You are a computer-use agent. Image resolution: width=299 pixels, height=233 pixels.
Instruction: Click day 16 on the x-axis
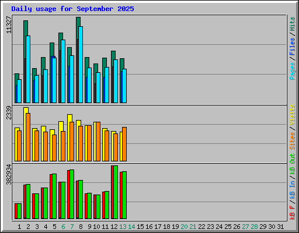coord(149,227)
